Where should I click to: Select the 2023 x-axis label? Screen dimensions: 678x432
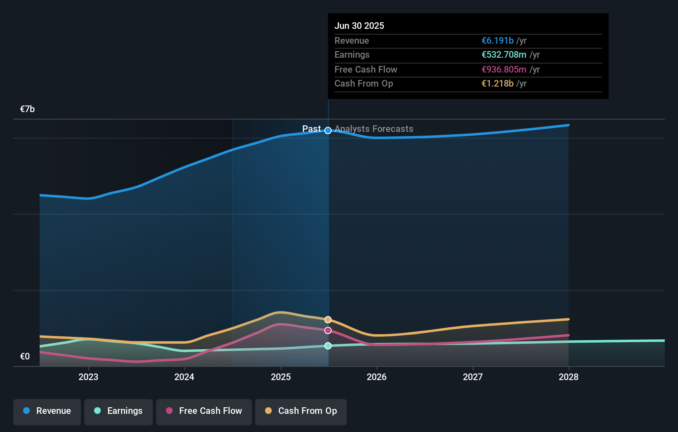pyautogui.click(x=88, y=377)
